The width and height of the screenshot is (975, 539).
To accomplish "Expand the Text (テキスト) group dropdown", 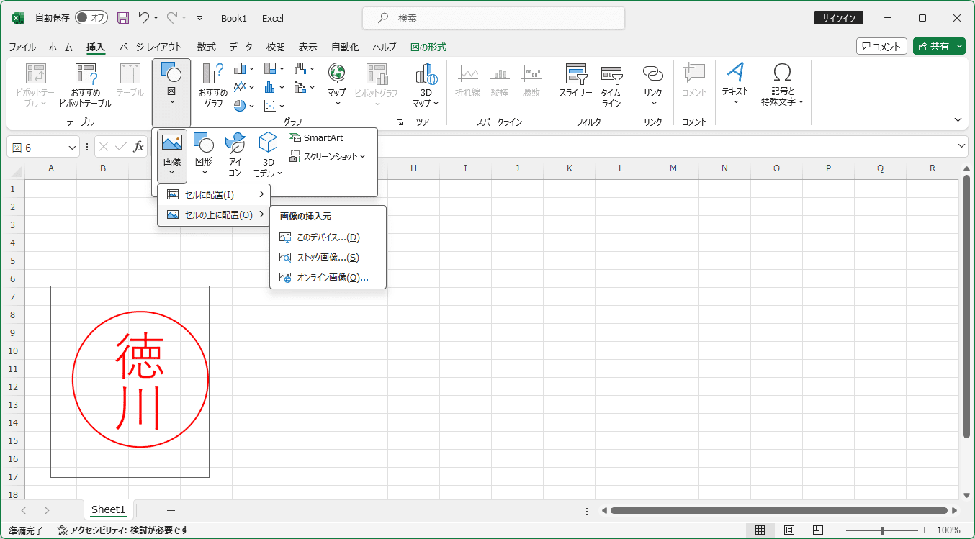I will pos(735,83).
